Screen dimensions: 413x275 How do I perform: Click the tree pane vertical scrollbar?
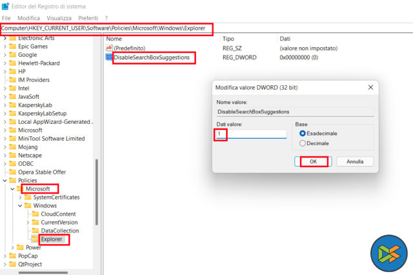[x=97, y=192]
